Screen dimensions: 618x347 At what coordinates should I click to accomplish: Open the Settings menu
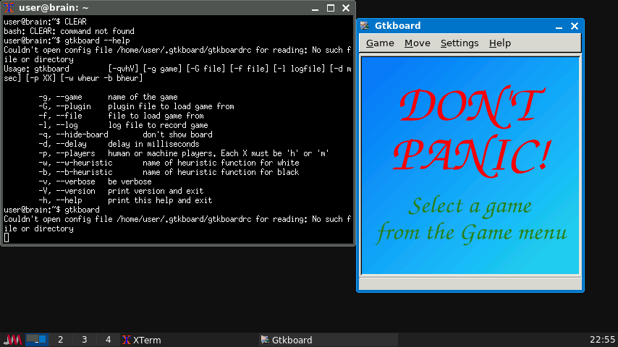[x=460, y=43]
